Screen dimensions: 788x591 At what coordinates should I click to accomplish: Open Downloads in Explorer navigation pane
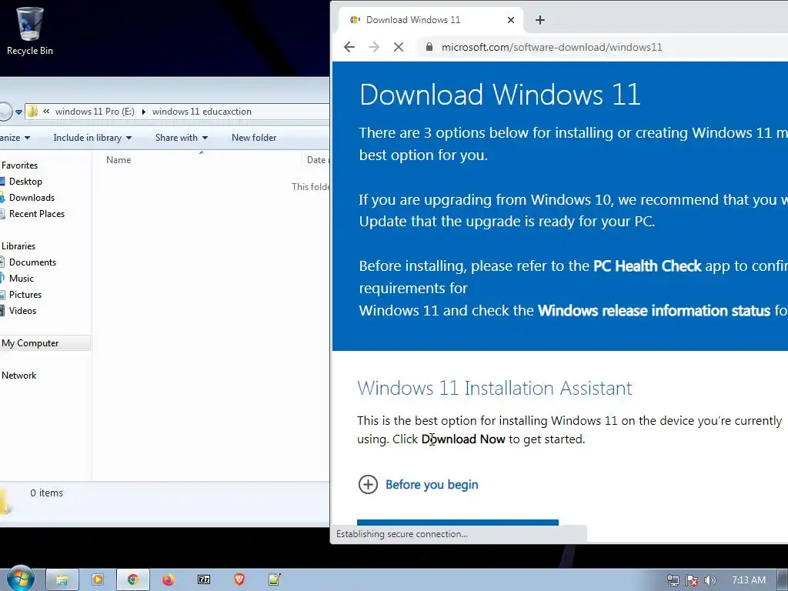32,198
